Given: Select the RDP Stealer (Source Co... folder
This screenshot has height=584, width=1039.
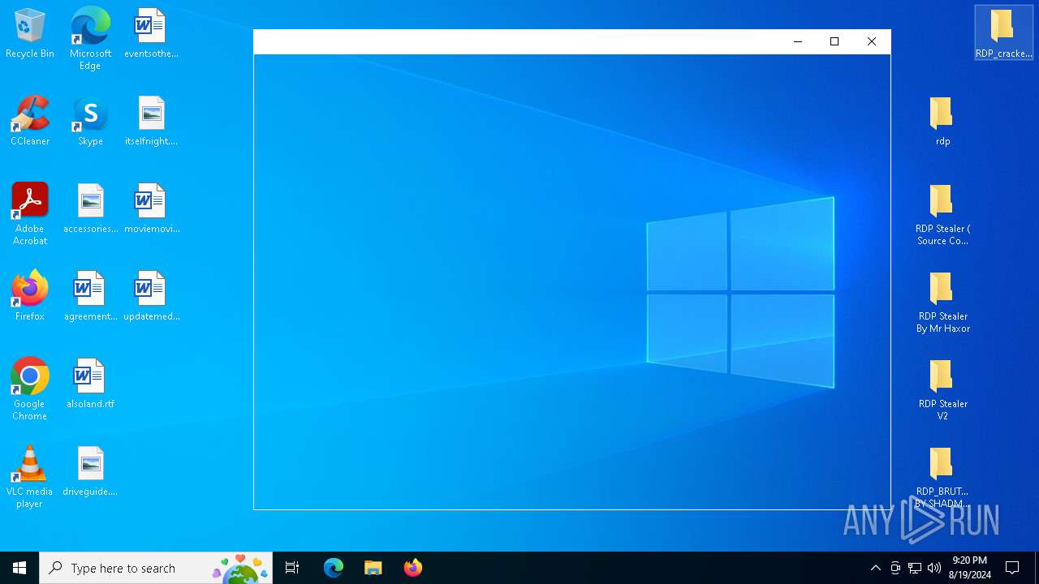Looking at the screenshot, I should click(x=942, y=213).
